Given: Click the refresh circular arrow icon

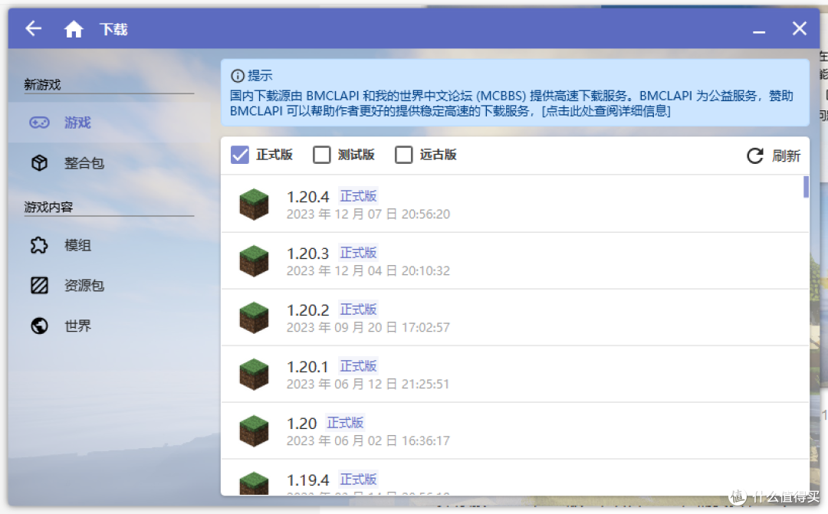Looking at the screenshot, I should [754, 156].
